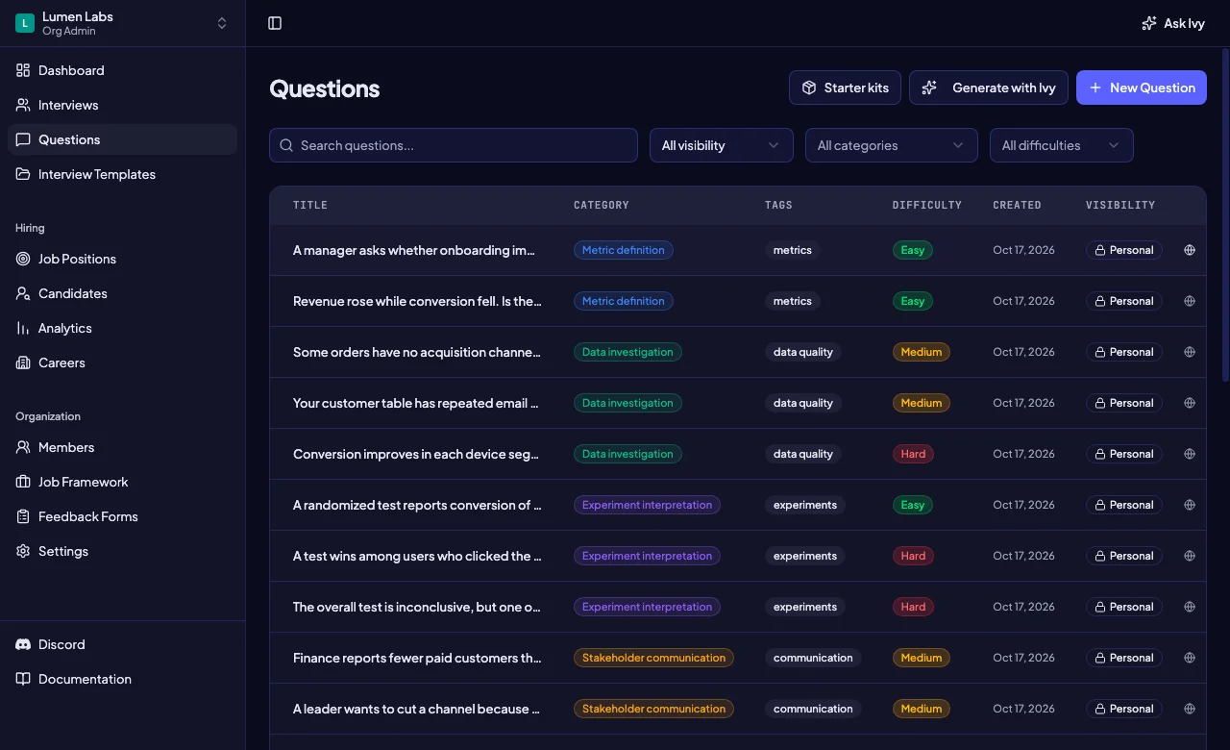Click globe icon for 'Revenue rose' row

point(1190,301)
